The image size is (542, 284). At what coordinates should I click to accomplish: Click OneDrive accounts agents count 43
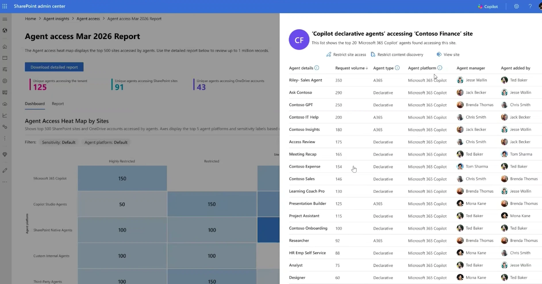point(201,87)
